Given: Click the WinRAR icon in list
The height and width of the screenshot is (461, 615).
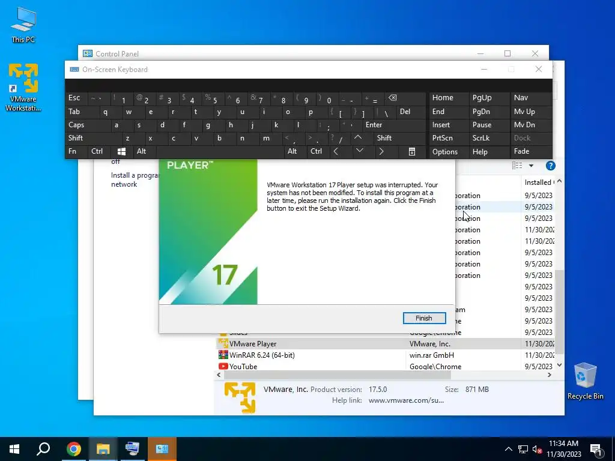Looking at the screenshot, I should [x=223, y=355].
